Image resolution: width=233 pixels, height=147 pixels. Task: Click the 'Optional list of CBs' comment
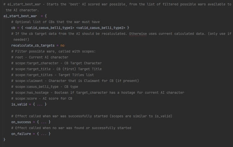click(x=55, y=22)
